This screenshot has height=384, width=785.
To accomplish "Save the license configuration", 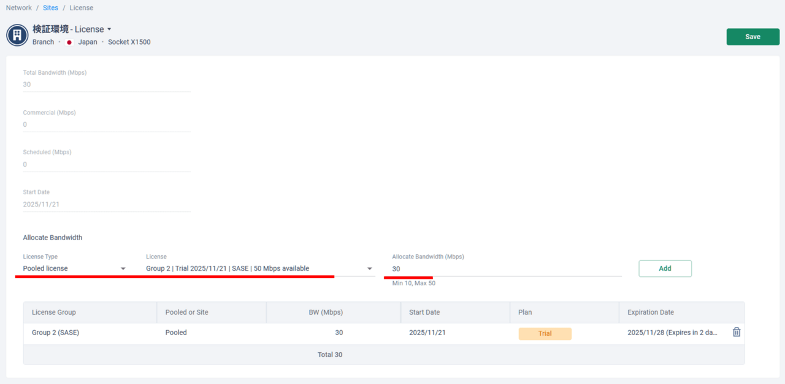I will click(752, 37).
